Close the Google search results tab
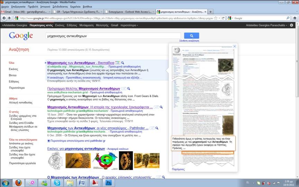The image size is (299, 187). (205, 12)
